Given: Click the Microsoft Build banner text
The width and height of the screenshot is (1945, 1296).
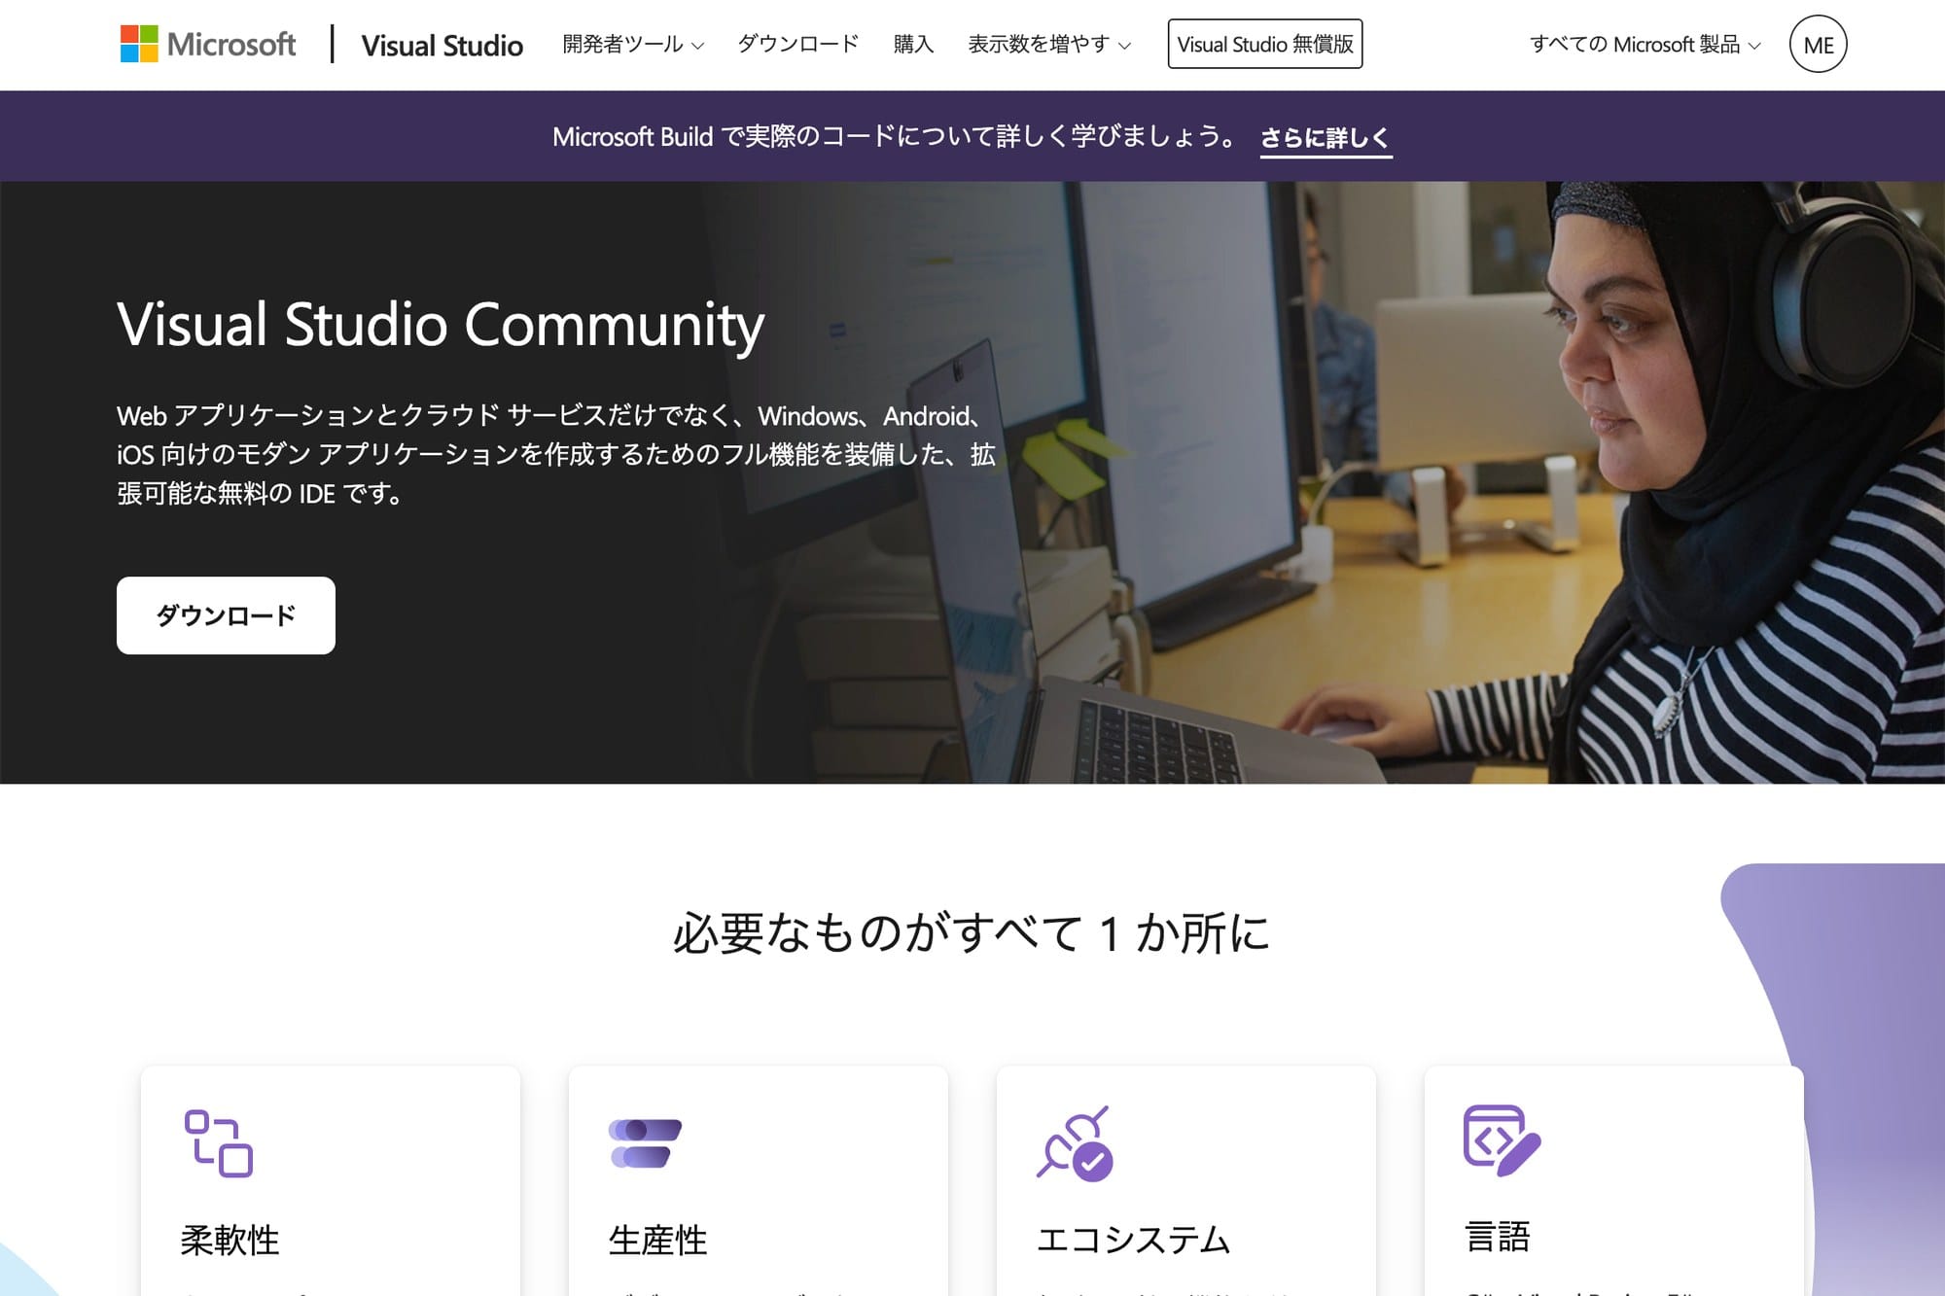Looking at the screenshot, I should point(893,137).
